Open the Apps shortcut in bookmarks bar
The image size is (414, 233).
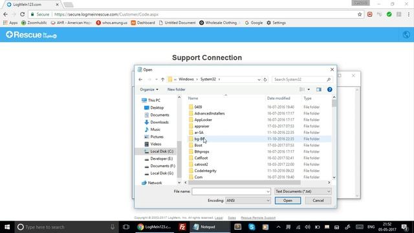coord(10,23)
